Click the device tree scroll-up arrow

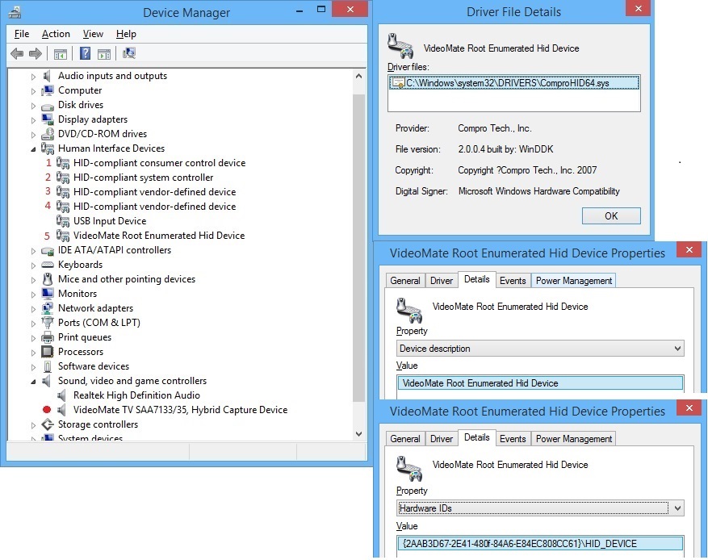(x=359, y=76)
